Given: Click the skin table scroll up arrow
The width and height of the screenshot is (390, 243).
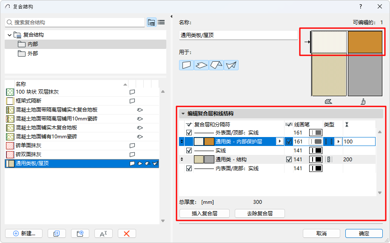Looking at the screenshot, I should click(x=380, y=132).
